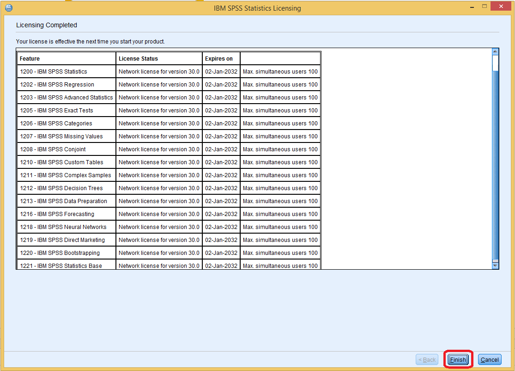
Task: Select row 1219 - IBM SPSS Direct Marketing
Action: tap(169, 240)
